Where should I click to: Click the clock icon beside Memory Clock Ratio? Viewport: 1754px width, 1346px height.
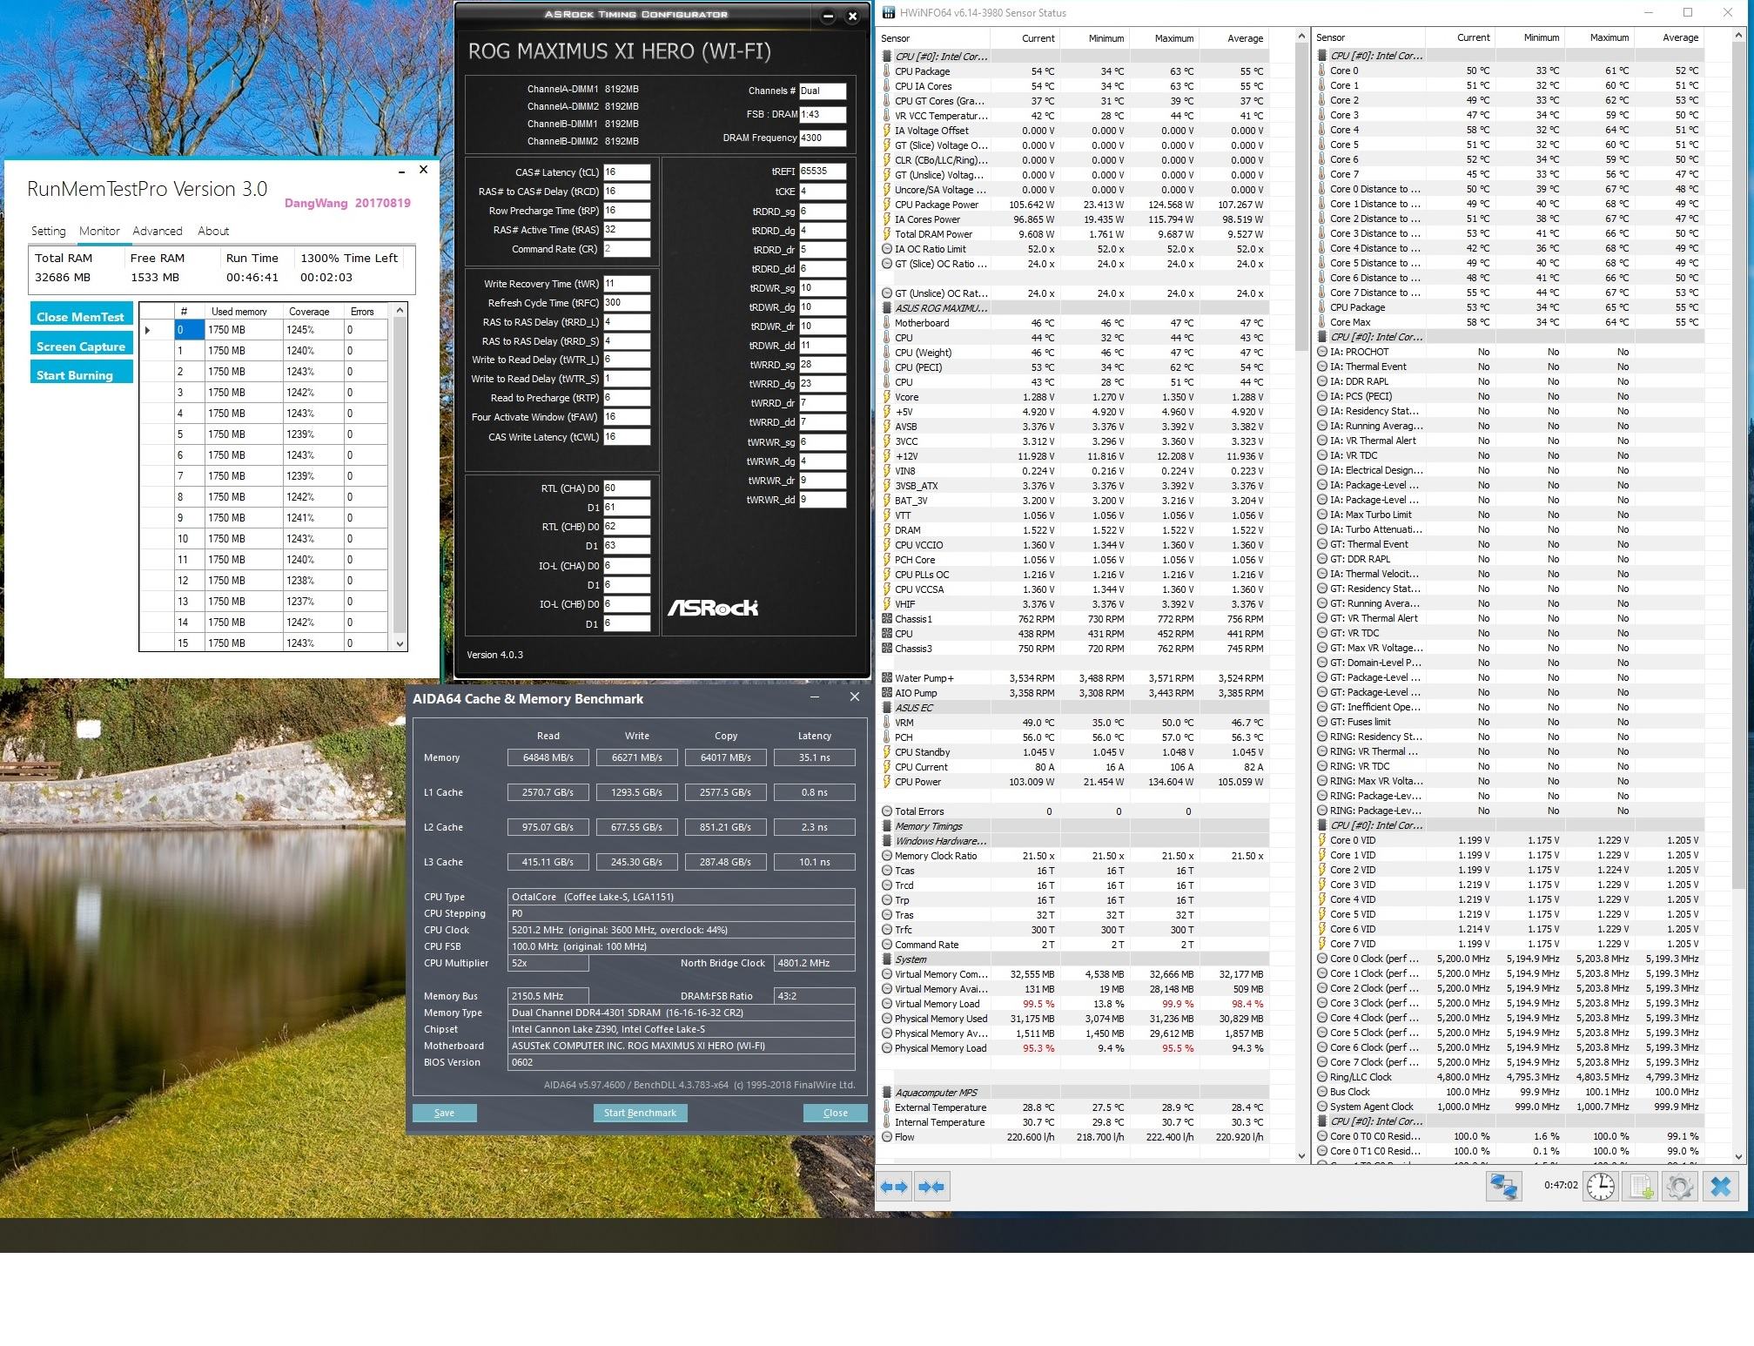tap(886, 856)
